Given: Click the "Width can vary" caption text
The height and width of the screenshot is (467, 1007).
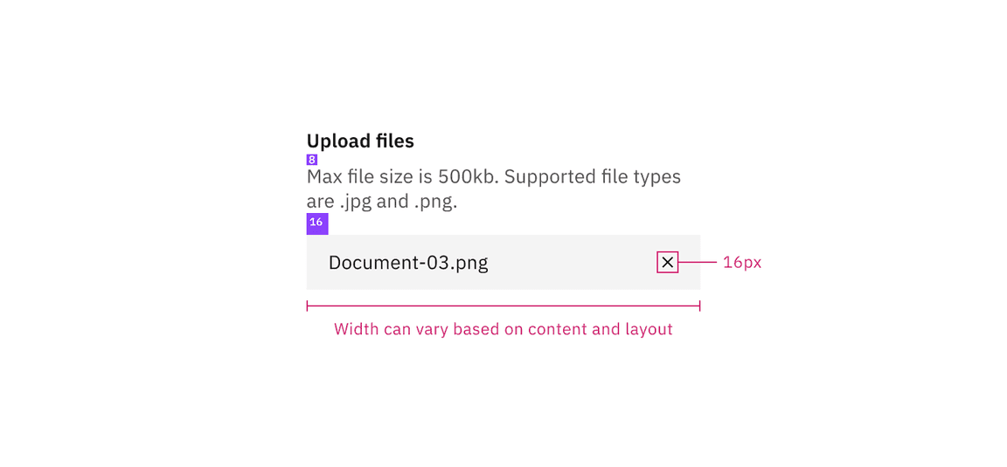Looking at the screenshot, I should pos(503,329).
